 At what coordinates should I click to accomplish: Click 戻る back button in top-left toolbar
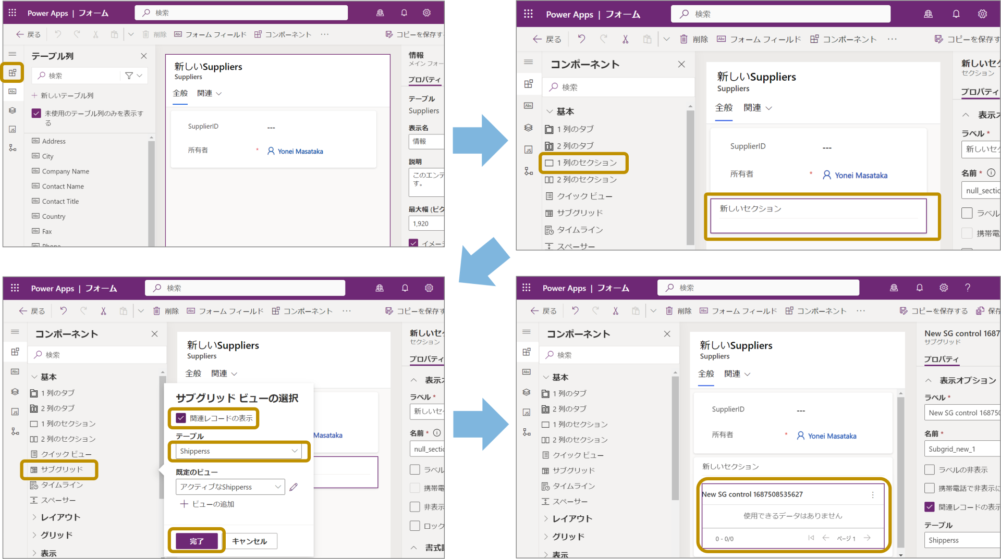point(28,34)
